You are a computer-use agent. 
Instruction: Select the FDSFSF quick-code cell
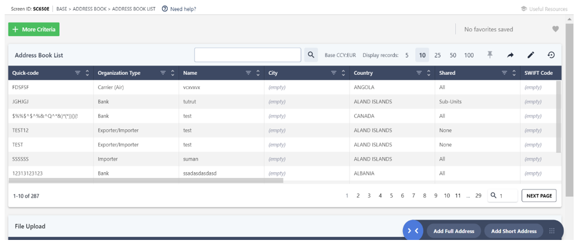pos(51,88)
